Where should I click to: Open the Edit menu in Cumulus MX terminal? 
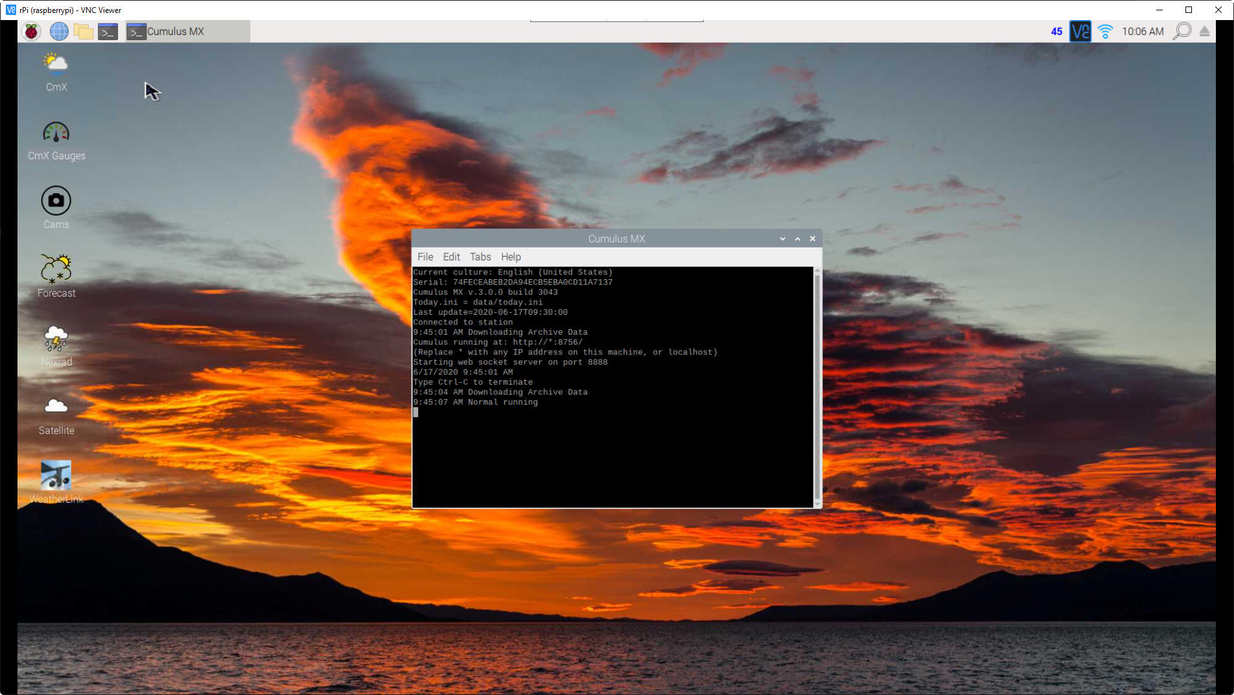(451, 257)
